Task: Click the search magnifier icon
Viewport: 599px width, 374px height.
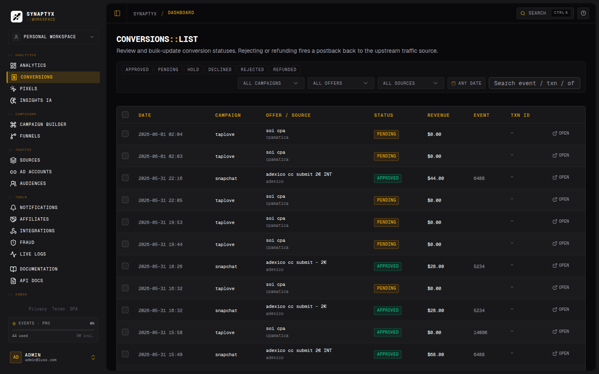Action: pyautogui.click(x=523, y=13)
